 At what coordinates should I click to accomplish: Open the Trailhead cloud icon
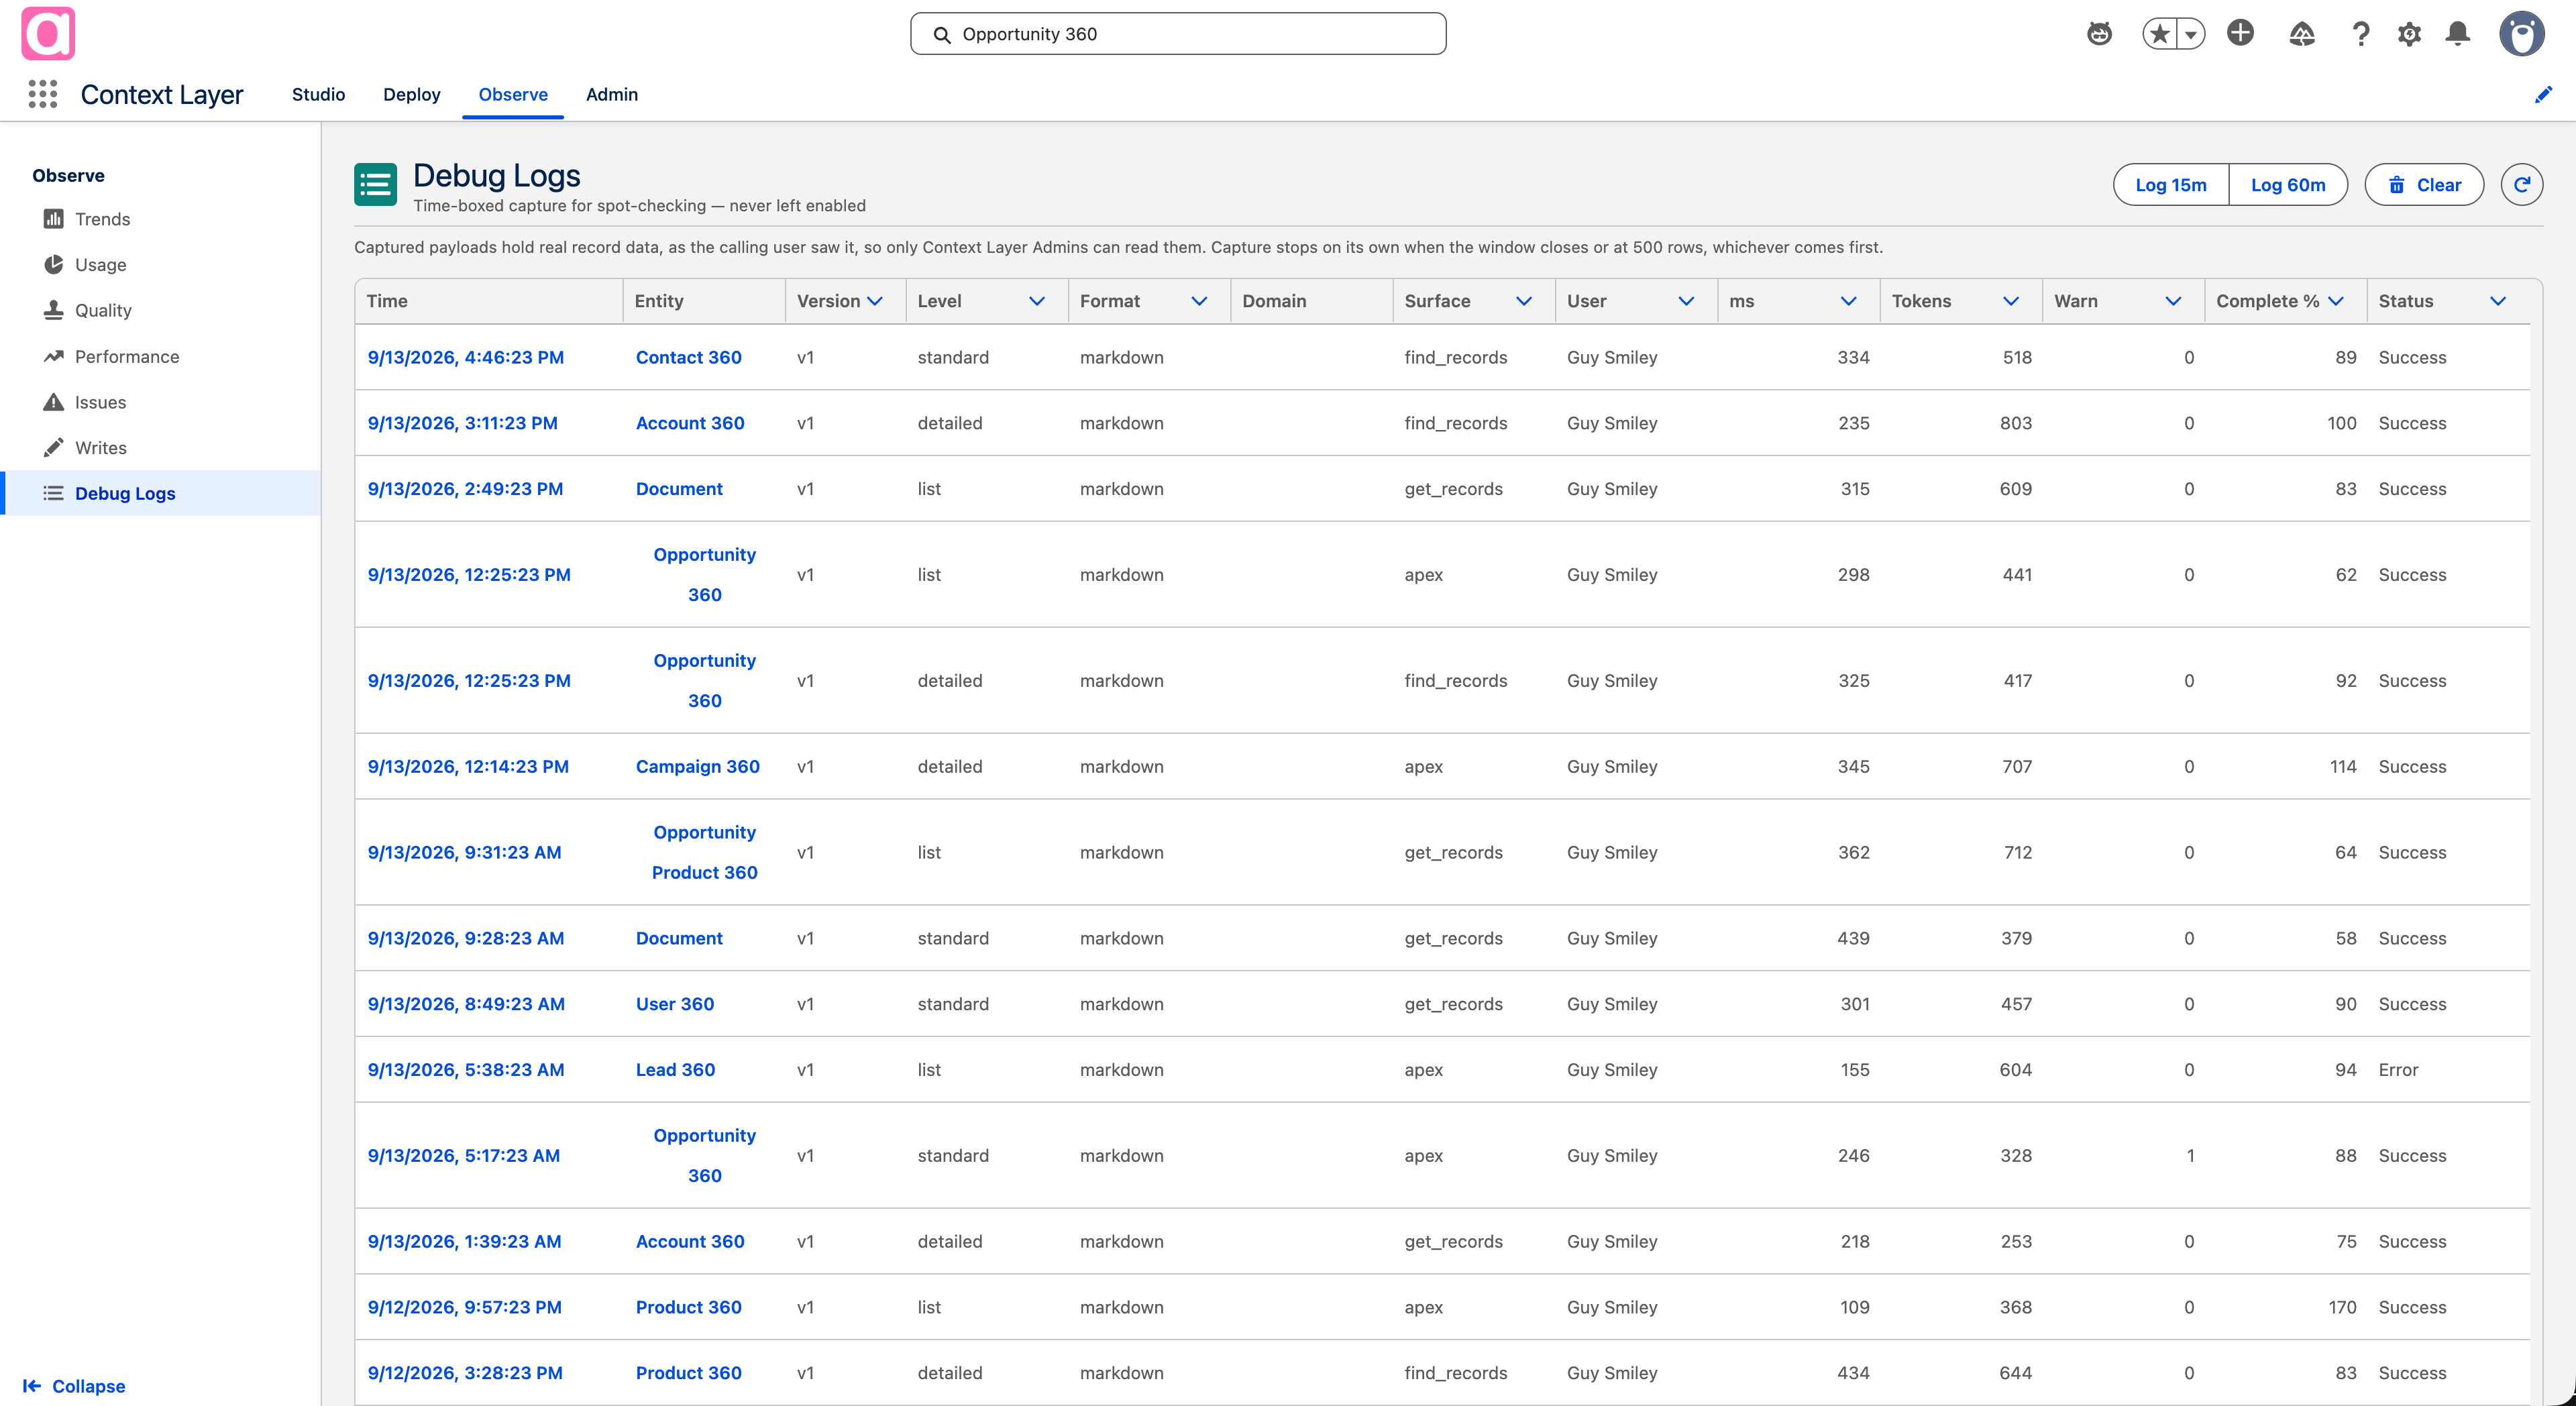pos(2302,34)
